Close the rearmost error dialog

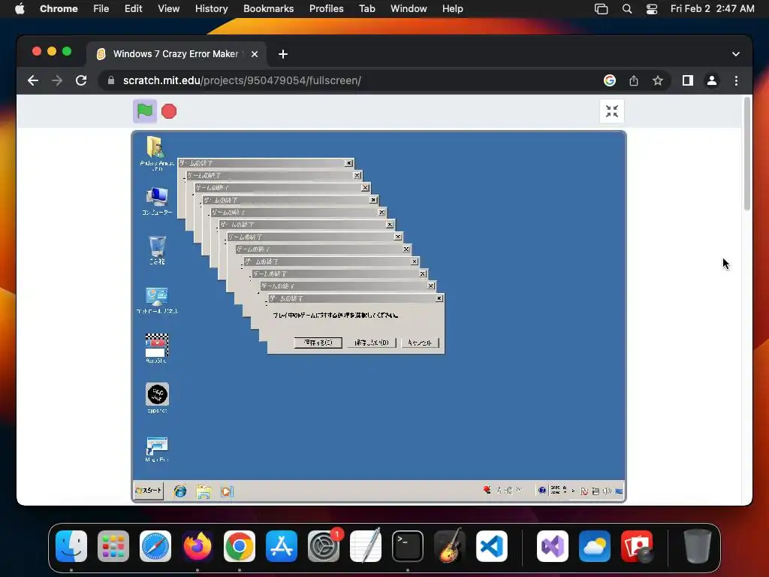pyautogui.click(x=348, y=163)
